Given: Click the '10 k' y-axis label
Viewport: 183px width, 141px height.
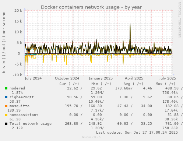Looking at the screenshot, I should (x=18, y=32).
